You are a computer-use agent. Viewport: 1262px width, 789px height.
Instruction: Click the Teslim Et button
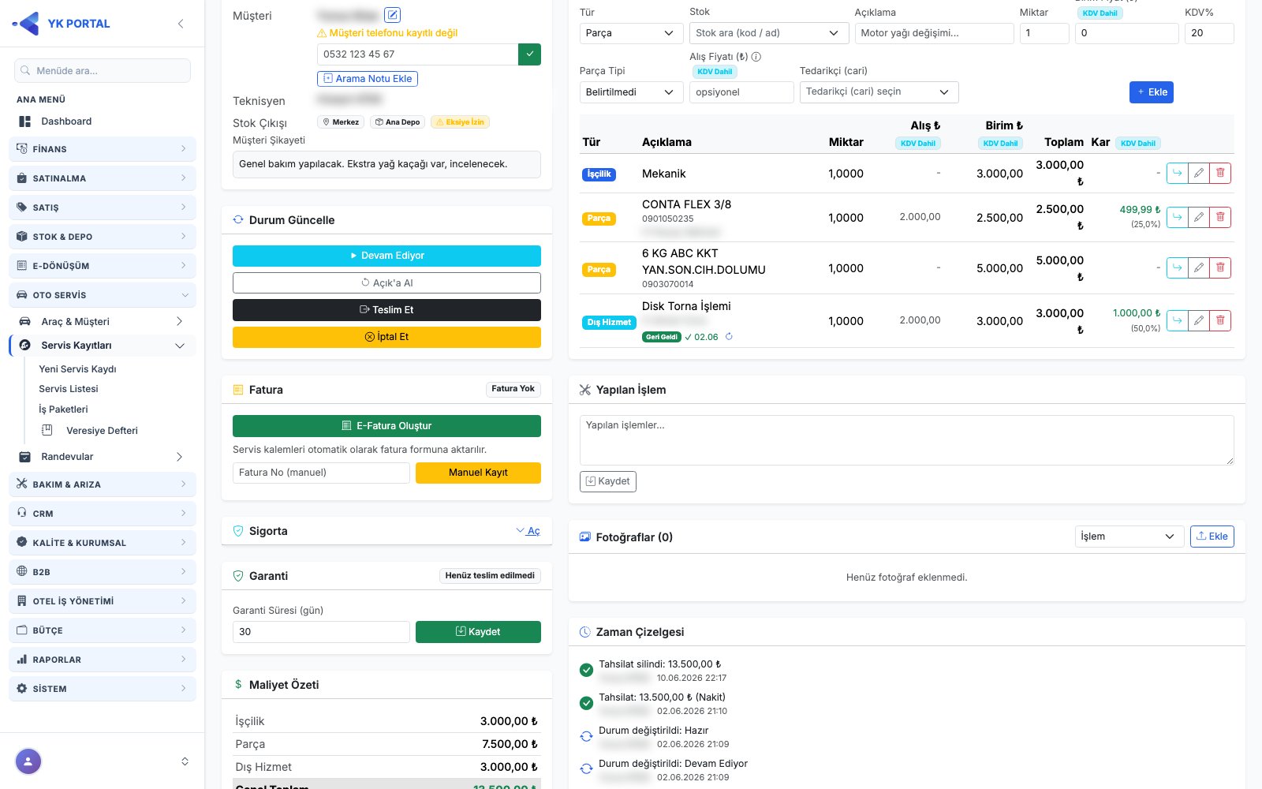(x=386, y=310)
